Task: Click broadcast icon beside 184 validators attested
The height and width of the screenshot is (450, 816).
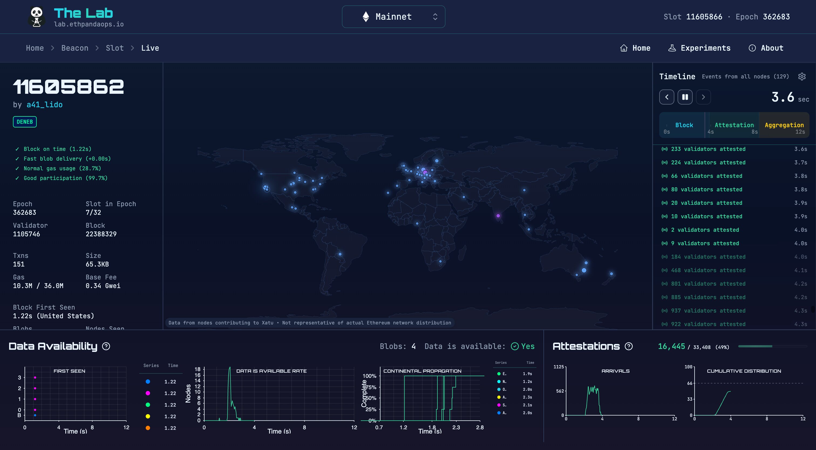Action: click(665, 257)
